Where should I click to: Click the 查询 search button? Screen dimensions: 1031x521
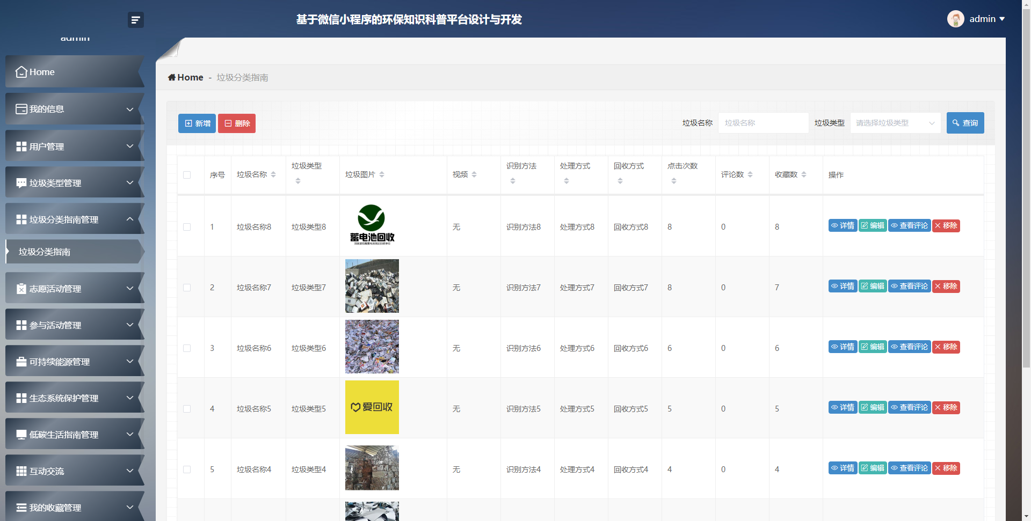(965, 123)
